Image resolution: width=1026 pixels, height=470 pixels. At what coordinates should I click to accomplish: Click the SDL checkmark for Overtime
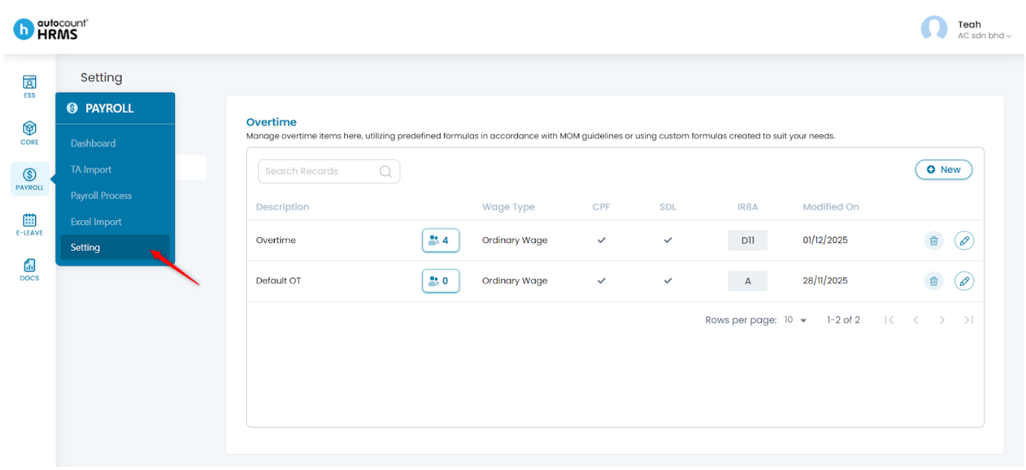668,240
